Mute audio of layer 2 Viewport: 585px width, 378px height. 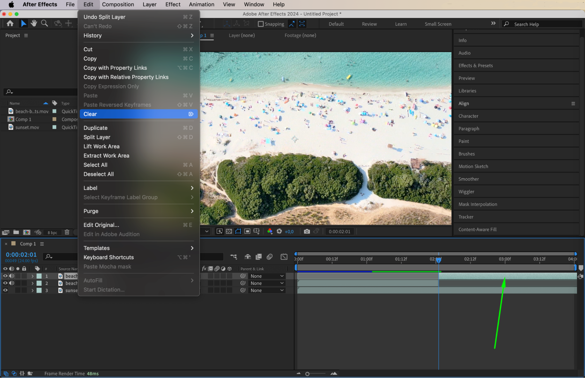(x=12, y=283)
